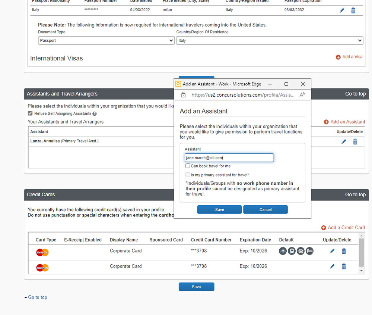The image size is (372, 315).
Task: Click the Edge popup address bar URL
Action: pos(243,95)
